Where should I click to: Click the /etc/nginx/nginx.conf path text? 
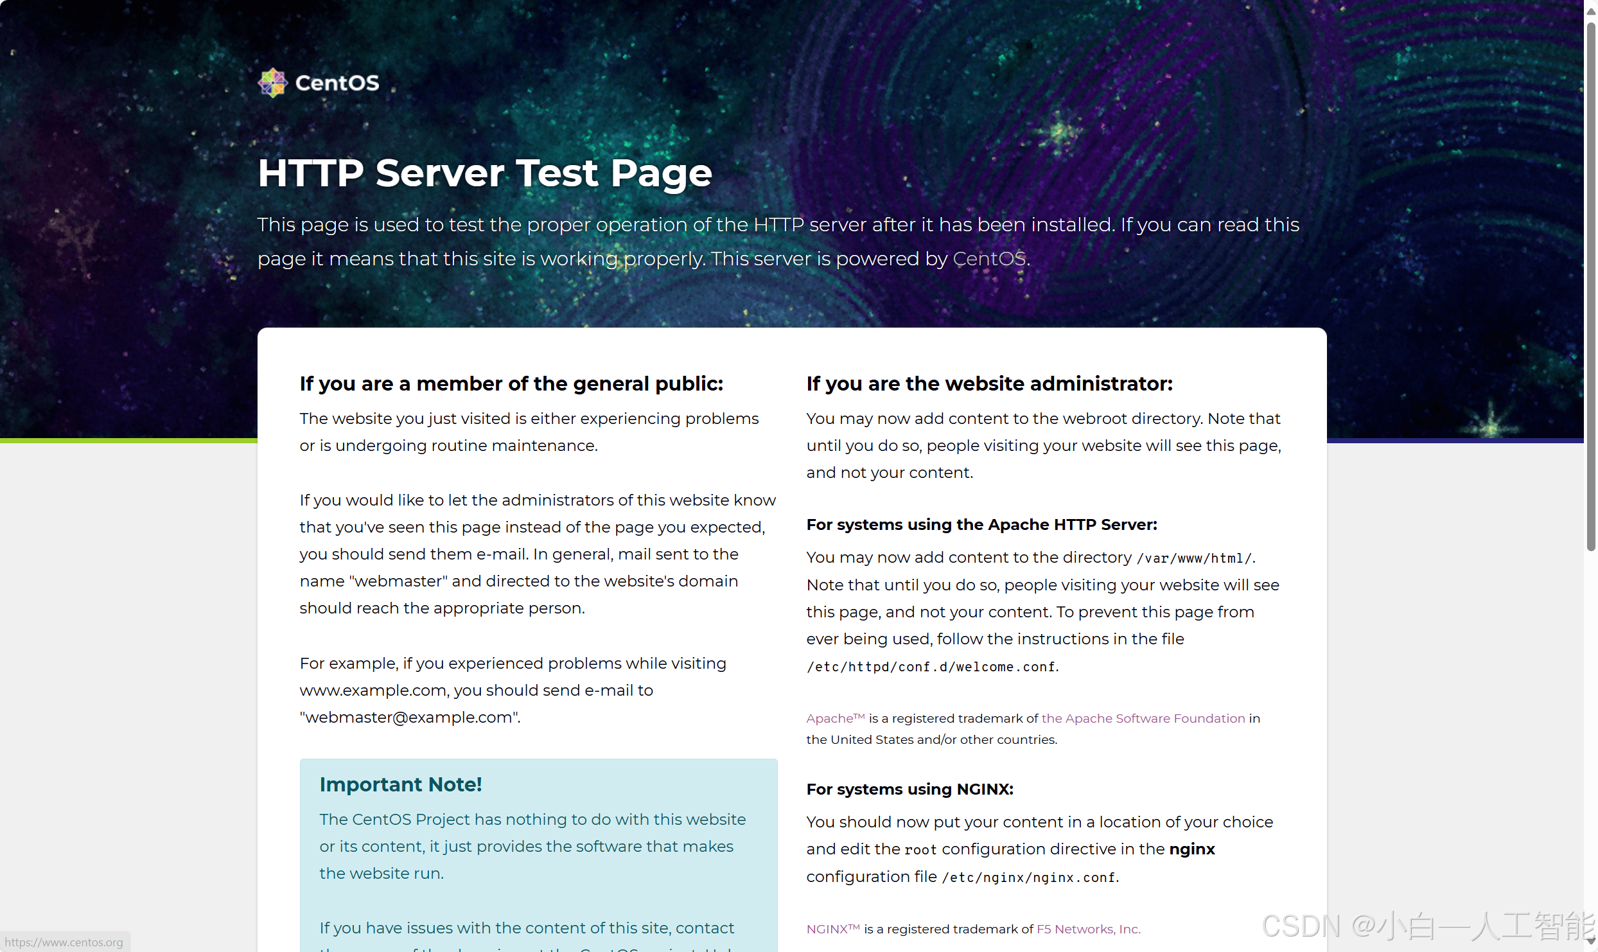point(1029,877)
